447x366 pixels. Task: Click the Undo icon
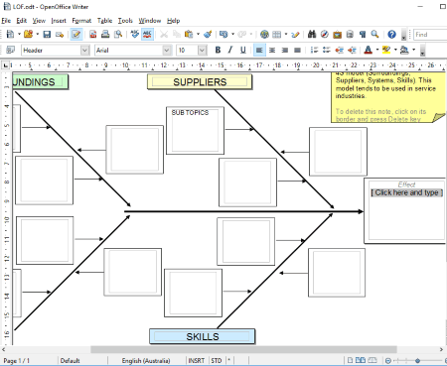(x=223, y=34)
